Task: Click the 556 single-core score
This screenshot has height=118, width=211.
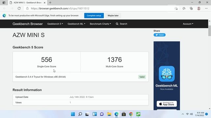Action: tap(46, 60)
